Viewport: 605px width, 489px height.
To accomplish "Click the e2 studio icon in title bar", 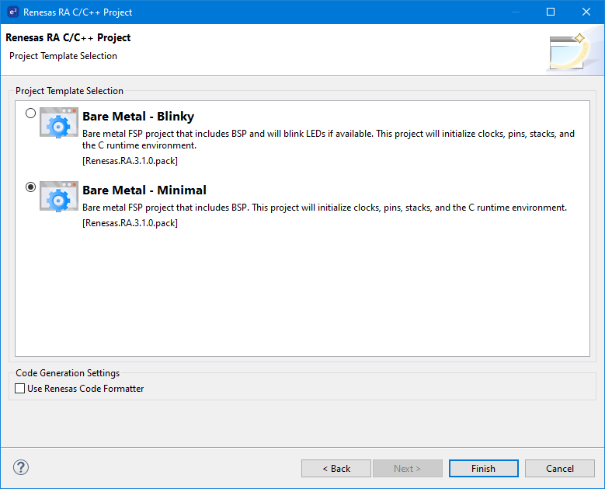I will tap(12, 12).
